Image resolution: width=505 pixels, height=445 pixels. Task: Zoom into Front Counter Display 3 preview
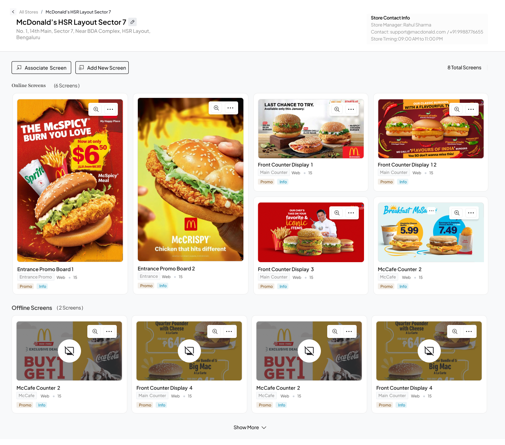[x=337, y=213]
